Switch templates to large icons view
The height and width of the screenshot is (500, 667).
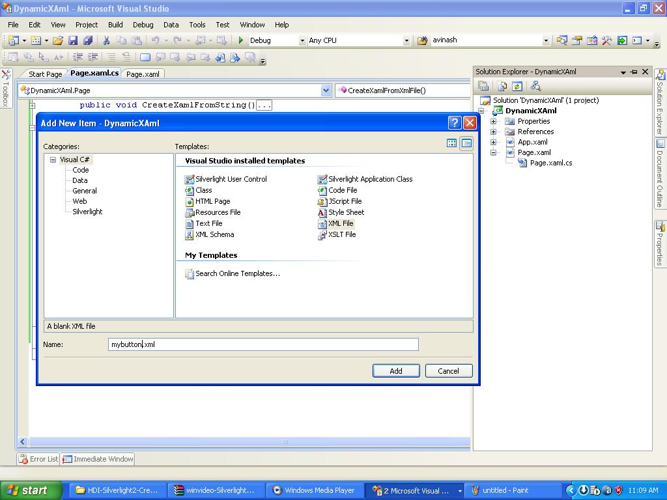pyautogui.click(x=452, y=143)
